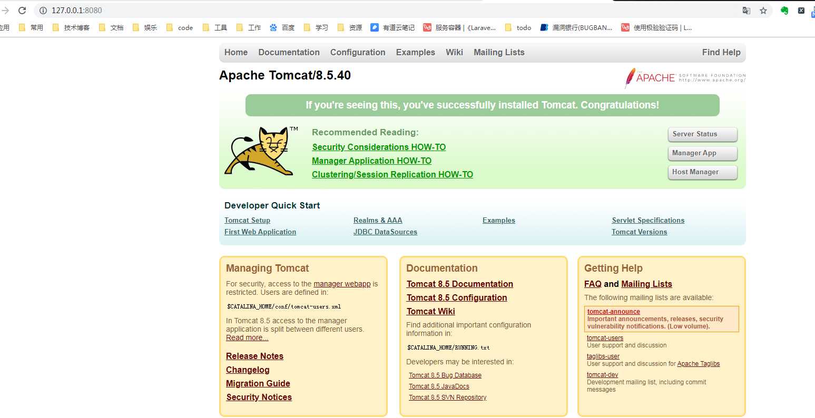The image size is (815, 418).
Task: Open the FAQ link in Getting Help
Action: 593,284
